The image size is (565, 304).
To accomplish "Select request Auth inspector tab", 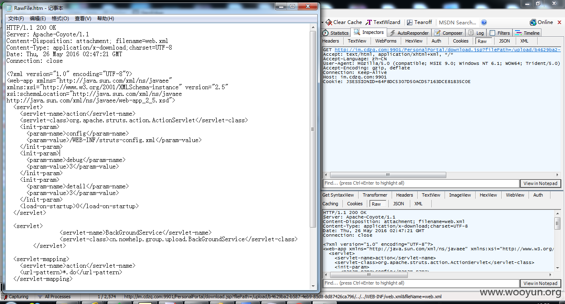I will 436,41.
